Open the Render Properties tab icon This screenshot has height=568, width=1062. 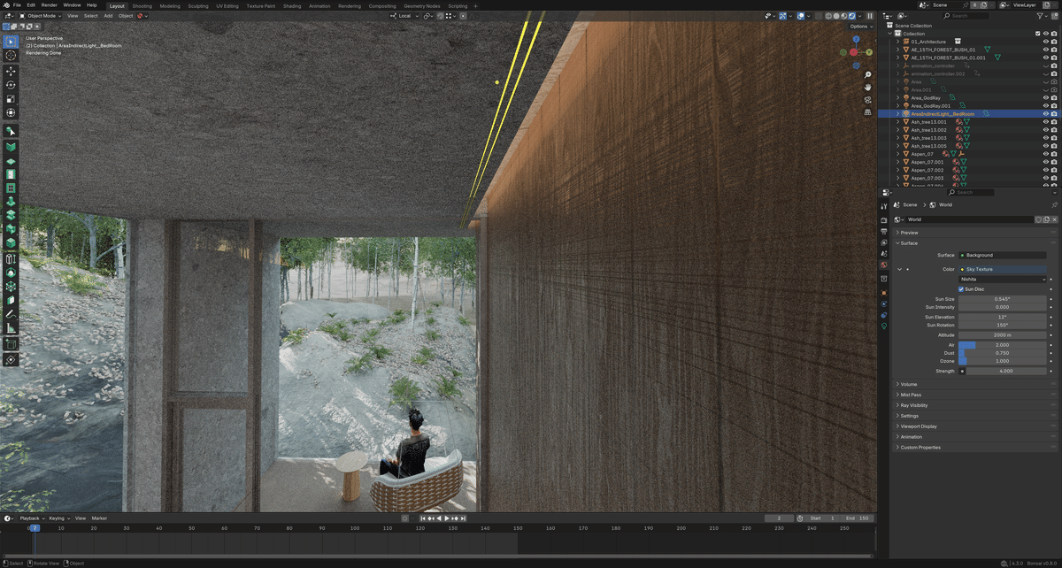884,219
